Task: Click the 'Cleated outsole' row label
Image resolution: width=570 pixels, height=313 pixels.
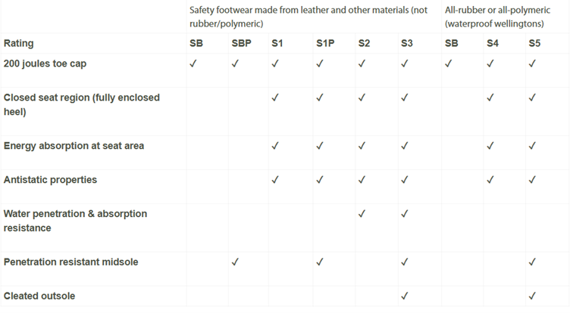Action: point(39,296)
